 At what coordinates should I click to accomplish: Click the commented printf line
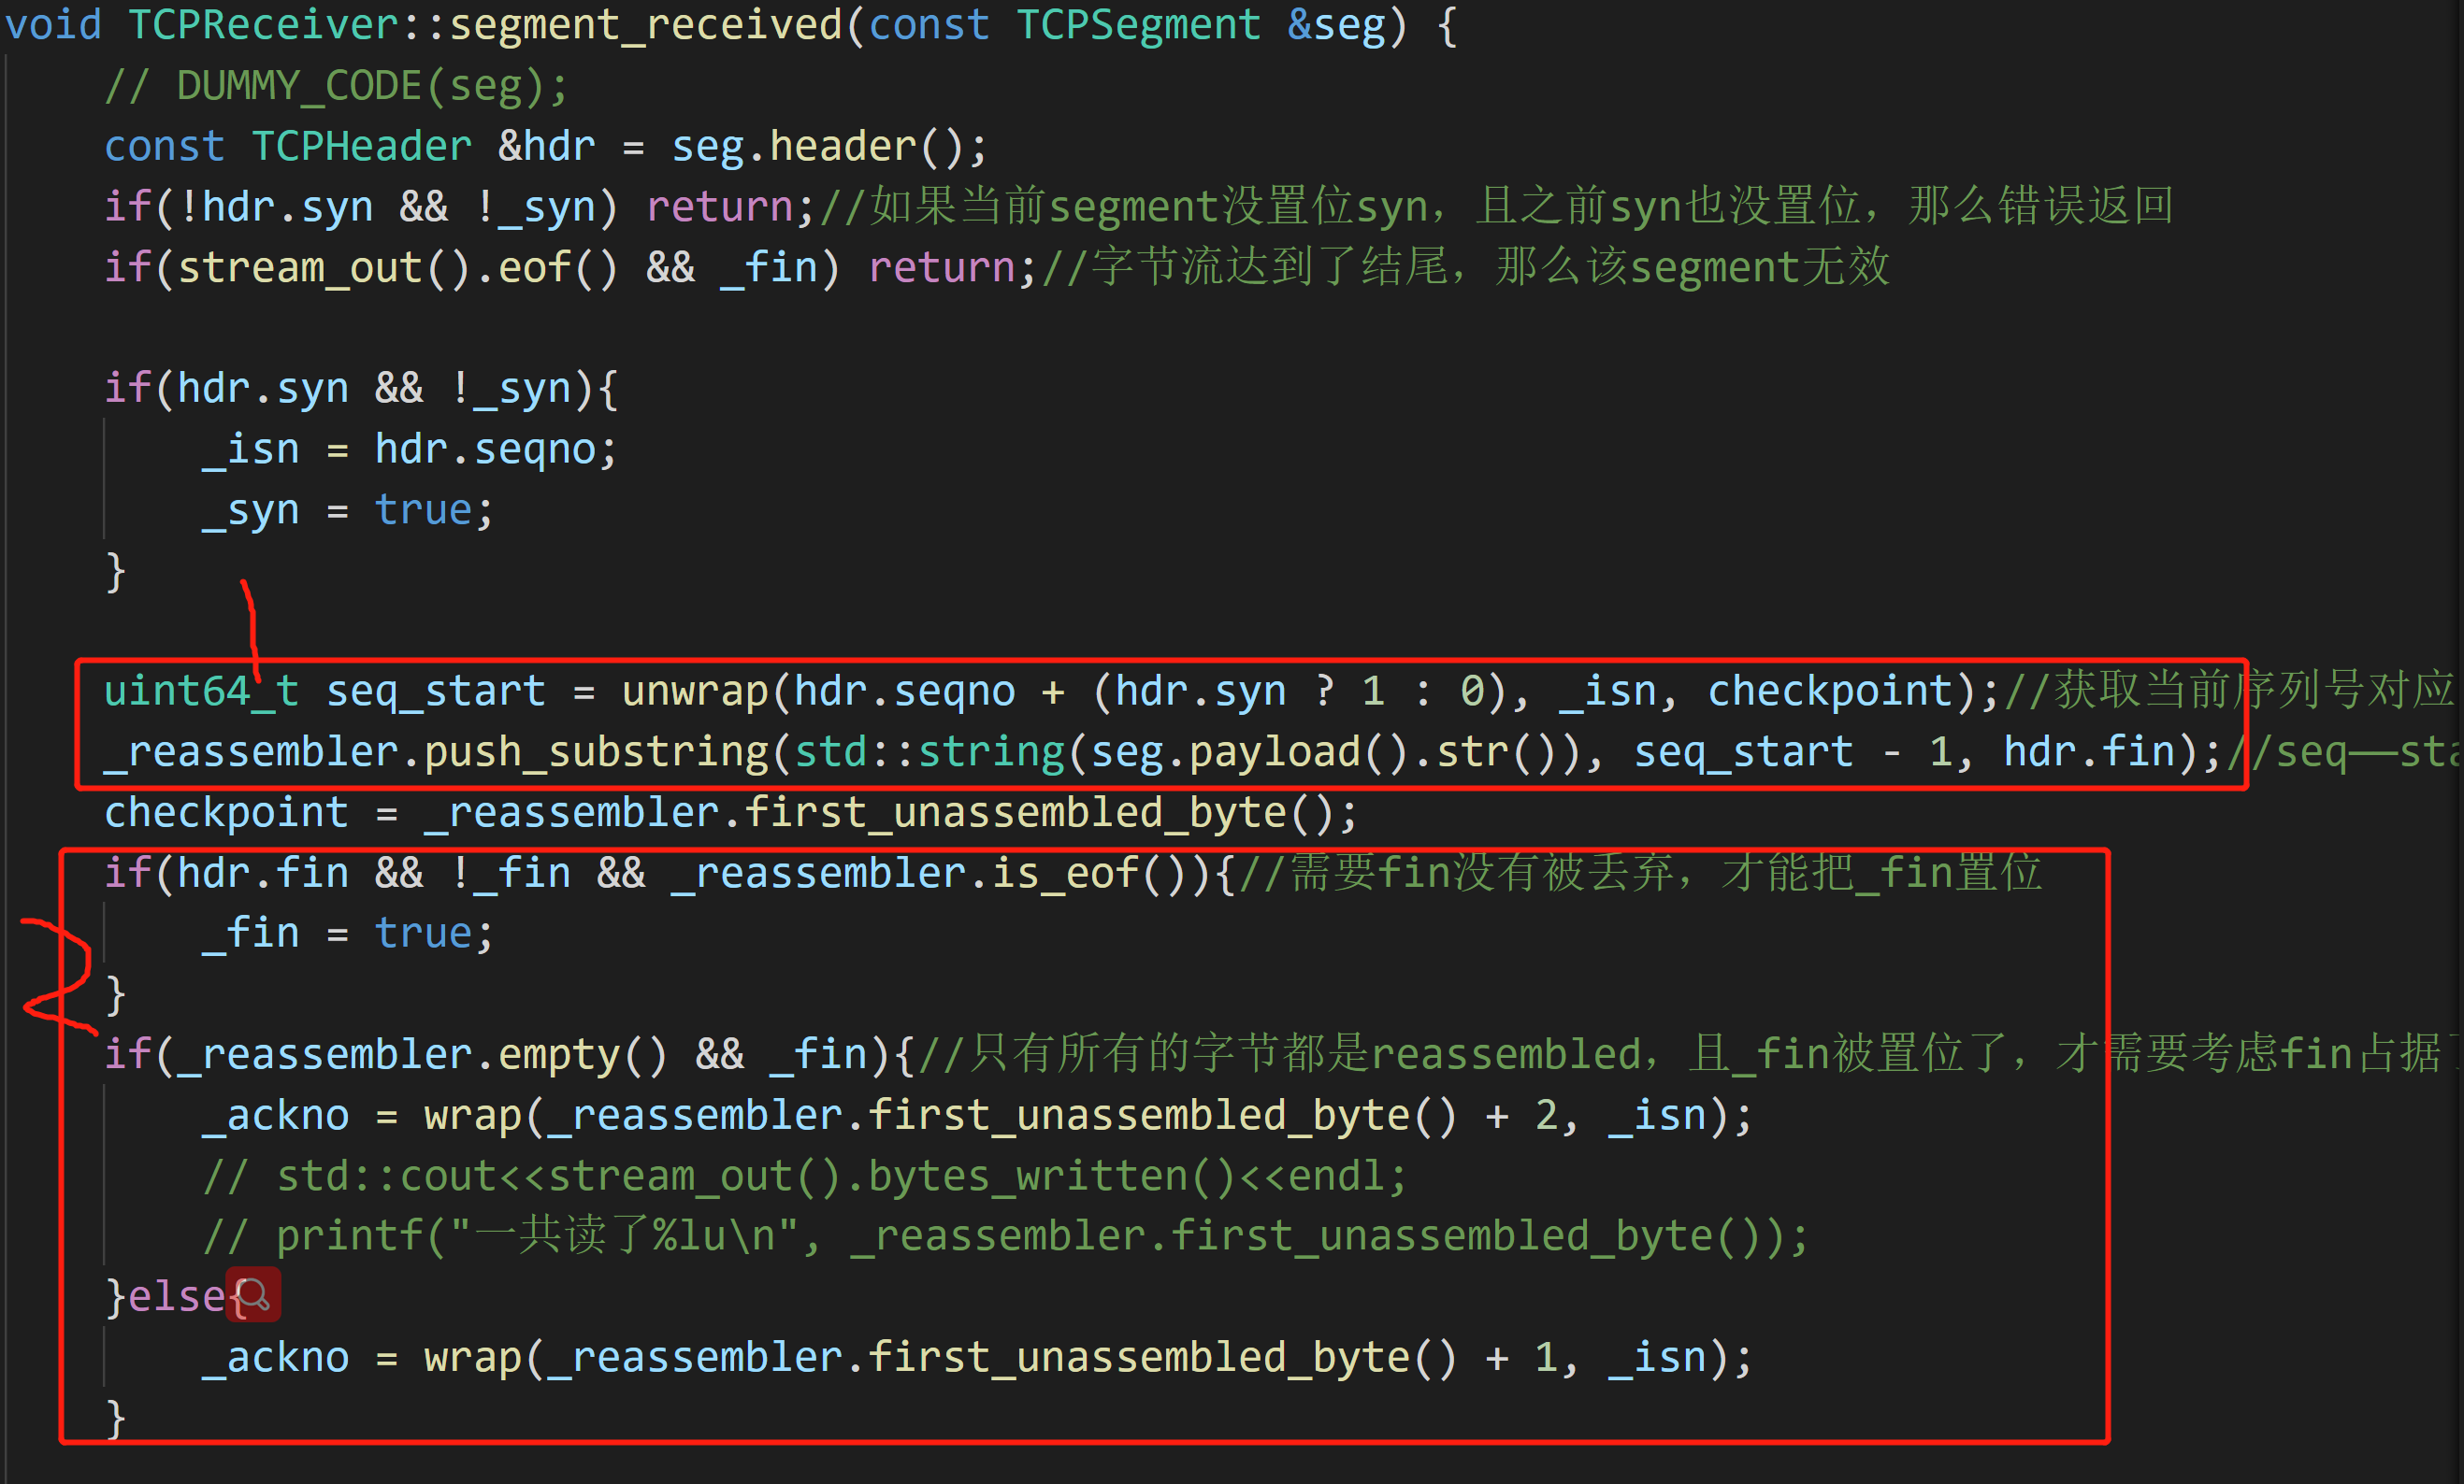(1005, 1236)
